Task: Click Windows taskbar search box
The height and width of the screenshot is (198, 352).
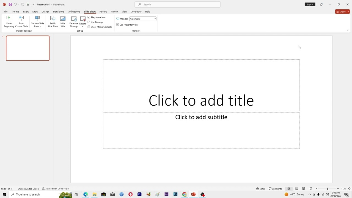Action: 40,194
